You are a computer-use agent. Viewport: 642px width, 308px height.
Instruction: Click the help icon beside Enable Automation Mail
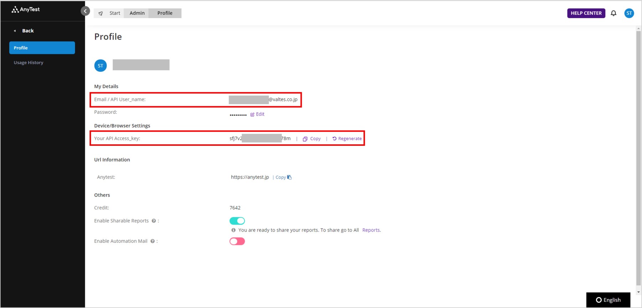(153, 241)
